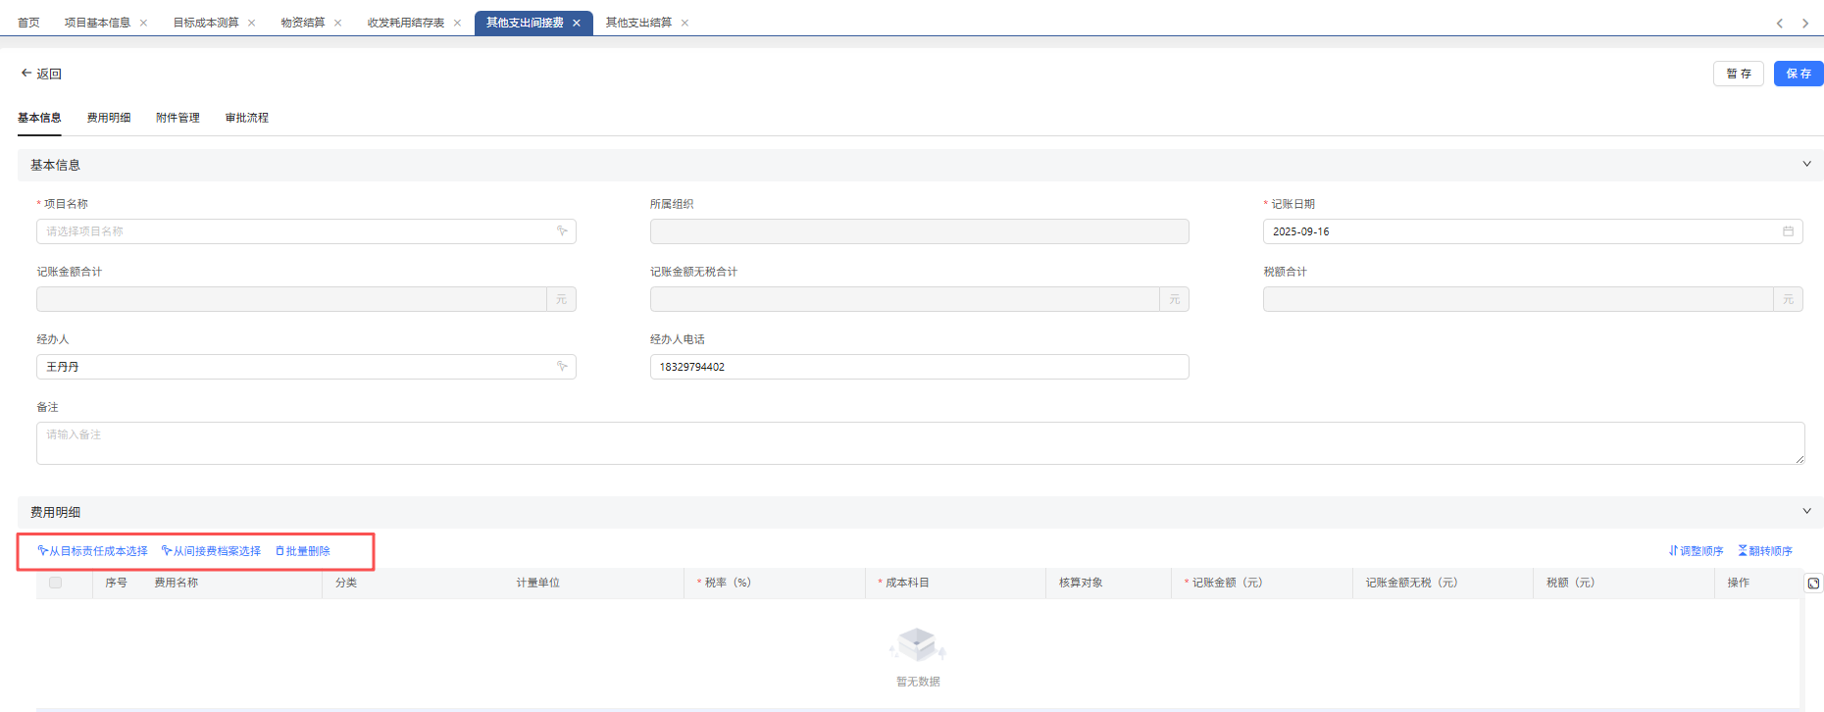Click the back arrow 返回
The image size is (1824, 712).
[x=40, y=74]
